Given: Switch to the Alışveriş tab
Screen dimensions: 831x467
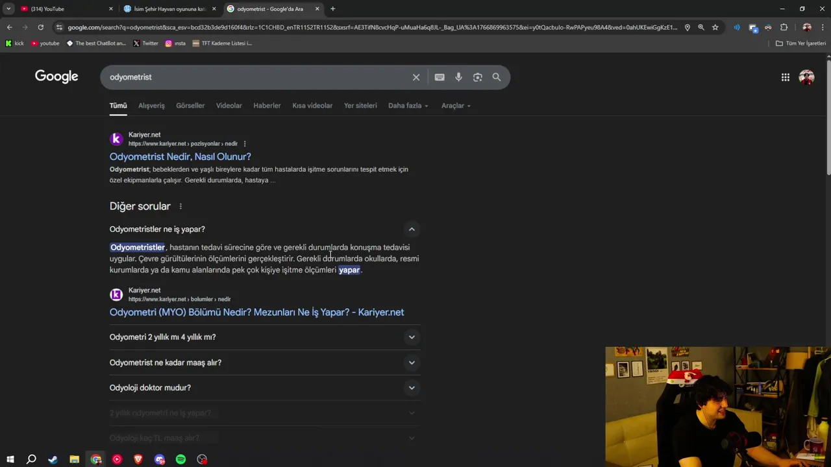Looking at the screenshot, I should click(x=151, y=106).
